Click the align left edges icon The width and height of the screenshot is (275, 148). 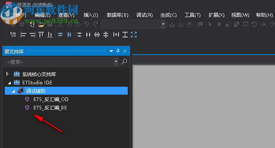click(23, 35)
